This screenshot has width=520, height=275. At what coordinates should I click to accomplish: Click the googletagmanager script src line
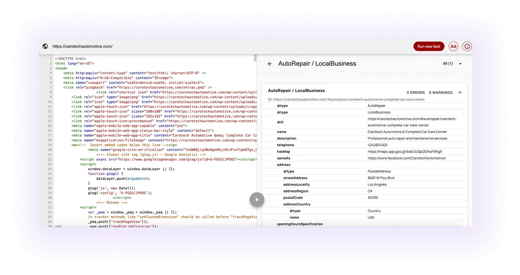(168, 159)
